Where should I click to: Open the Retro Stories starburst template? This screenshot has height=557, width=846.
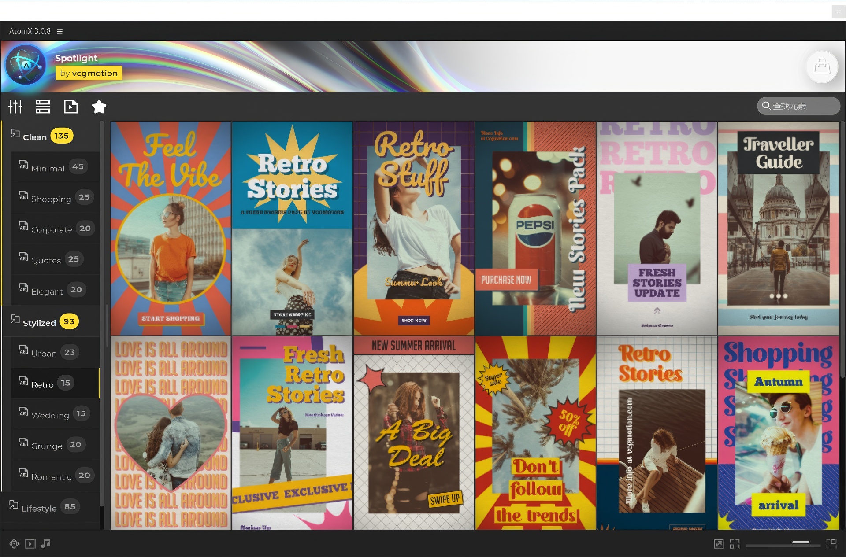click(x=292, y=228)
